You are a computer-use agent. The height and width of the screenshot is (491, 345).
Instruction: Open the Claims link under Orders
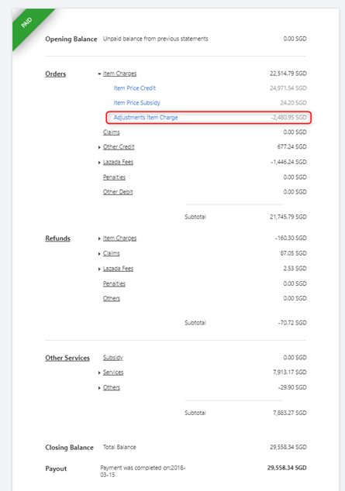point(111,132)
